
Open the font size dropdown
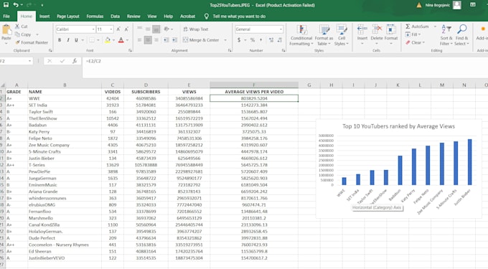click(111, 29)
